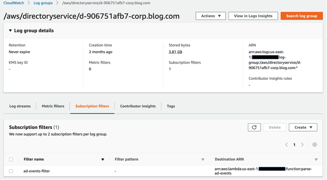Go to next page arrow
327x180 pixels.
(x=302, y=145)
